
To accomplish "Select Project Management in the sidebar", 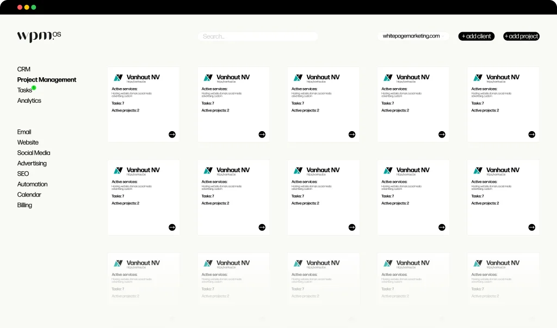I will 47,80.
